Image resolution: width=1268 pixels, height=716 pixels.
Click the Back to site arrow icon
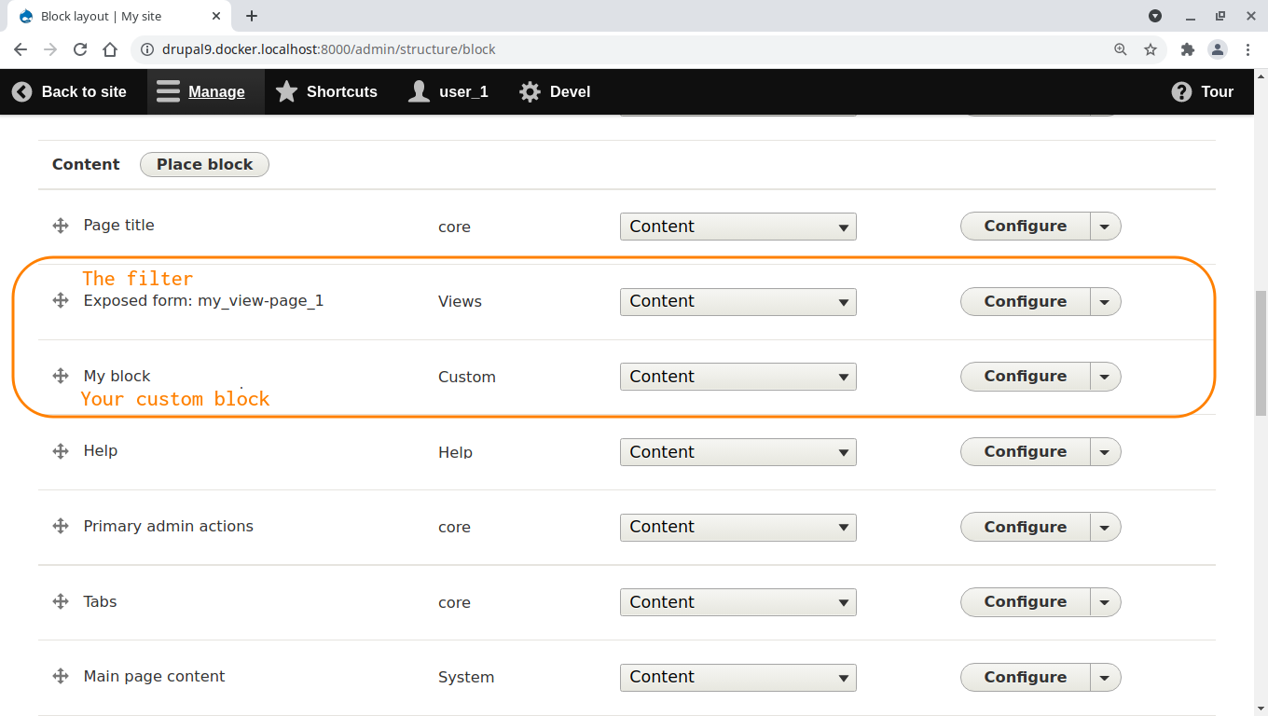click(x=21, y=91)
